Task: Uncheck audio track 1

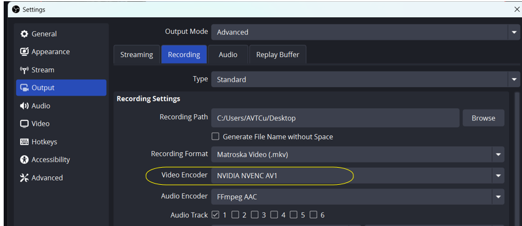Action: 216,215
